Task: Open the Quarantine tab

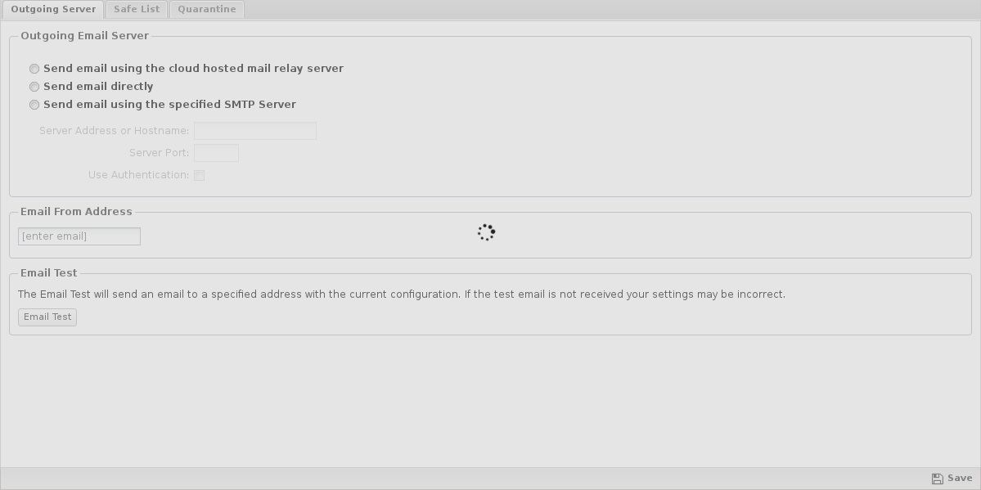Action: click(206, 9)
